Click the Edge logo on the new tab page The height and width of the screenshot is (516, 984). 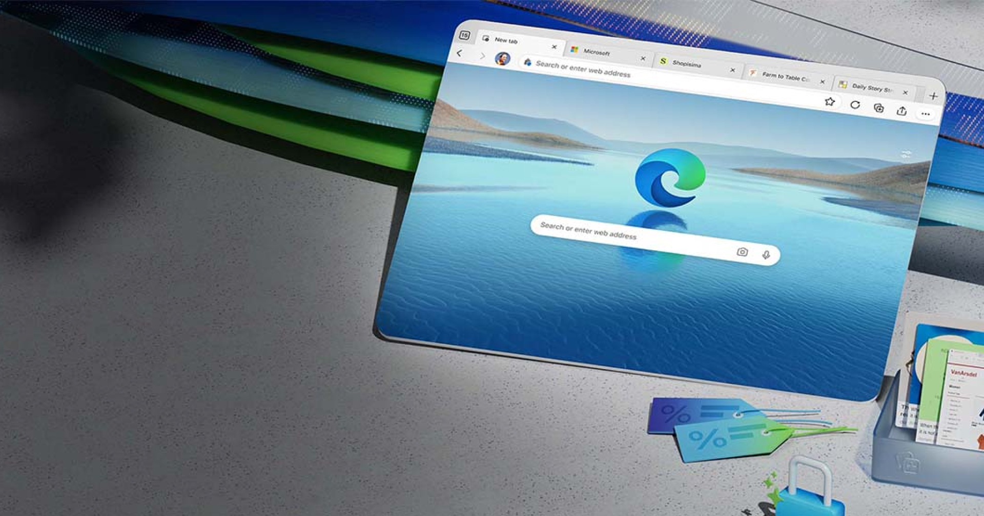click(x=670, y=178)
